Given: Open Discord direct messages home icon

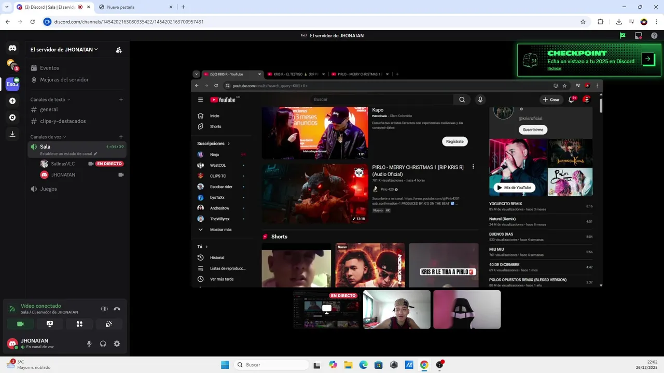Looking at the screenshot, I should tap(12, 48).
